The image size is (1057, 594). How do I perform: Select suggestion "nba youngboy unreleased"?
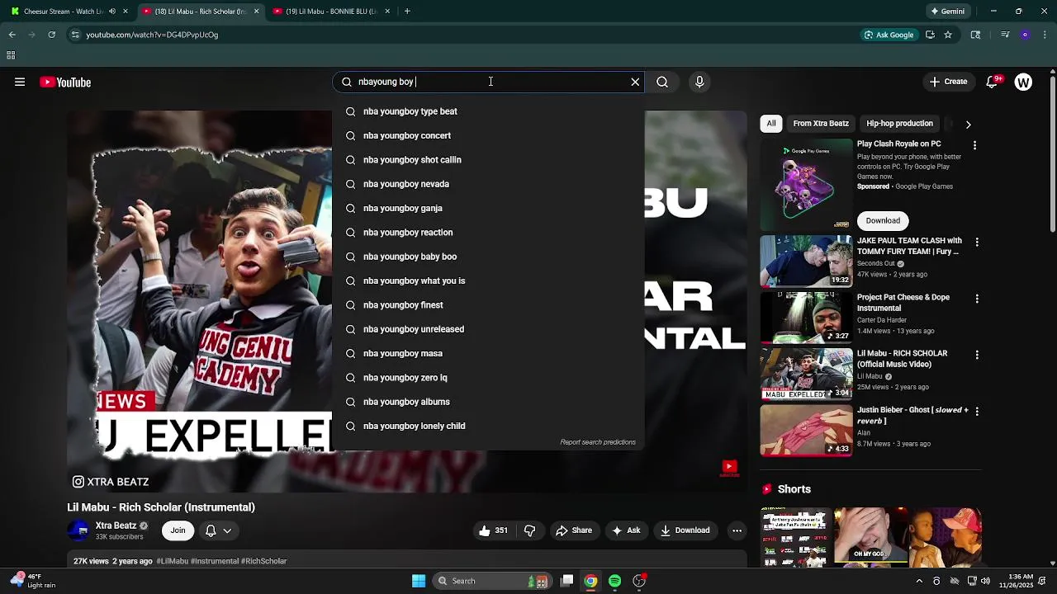488,329
